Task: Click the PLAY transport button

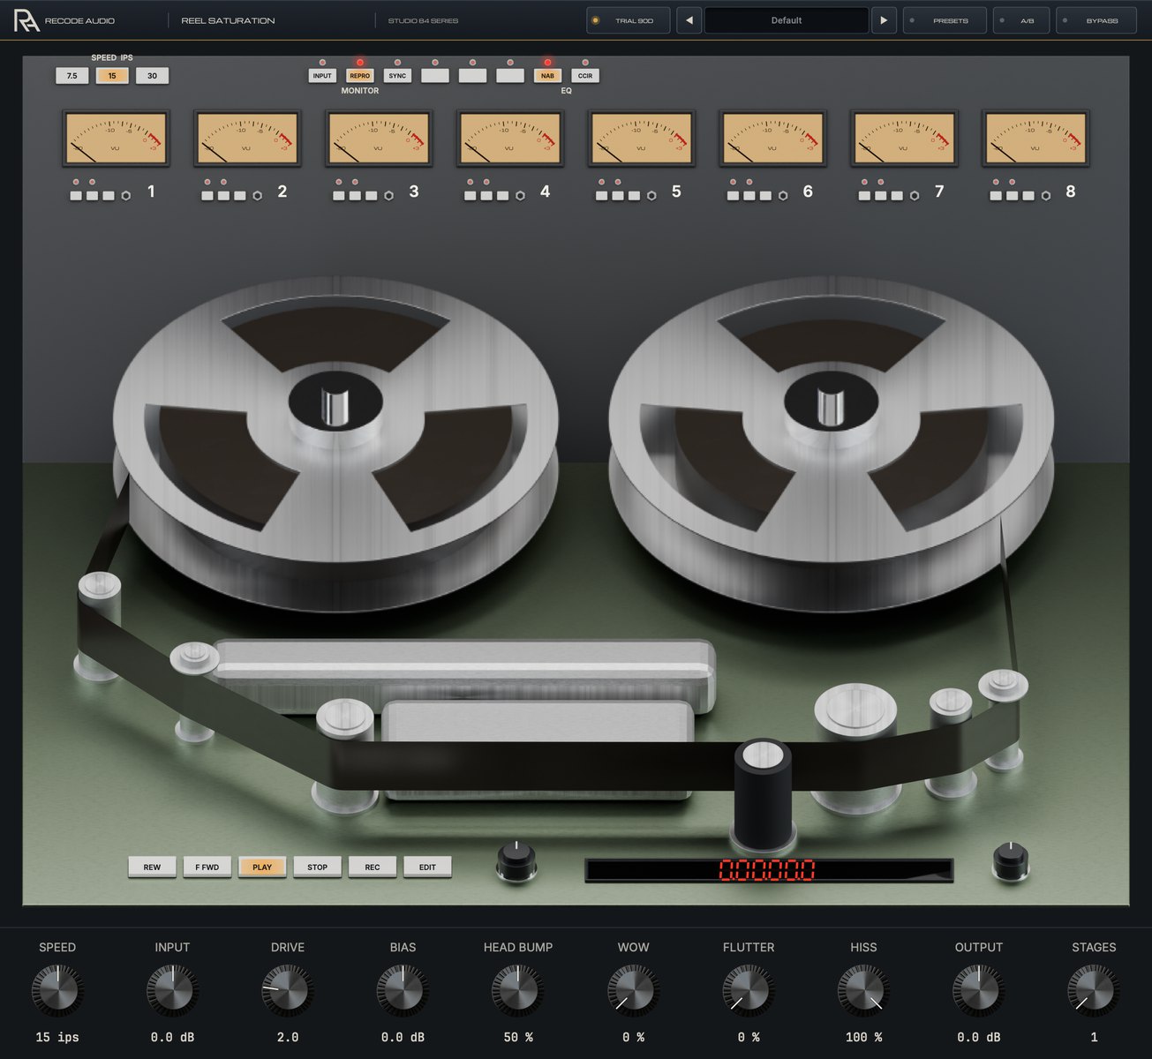Action: (x=262, y=867)
